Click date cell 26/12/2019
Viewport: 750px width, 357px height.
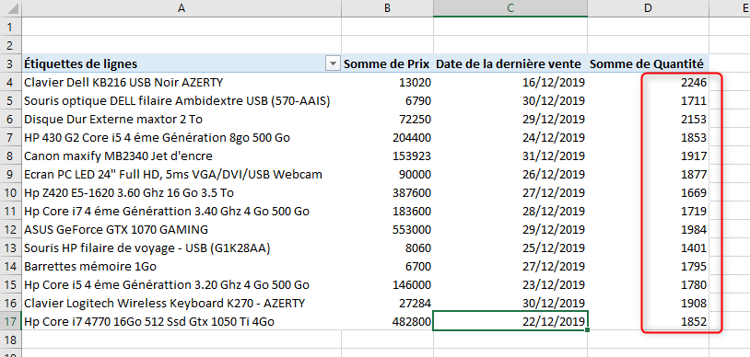pyautogui.click(x=510, y=175)
